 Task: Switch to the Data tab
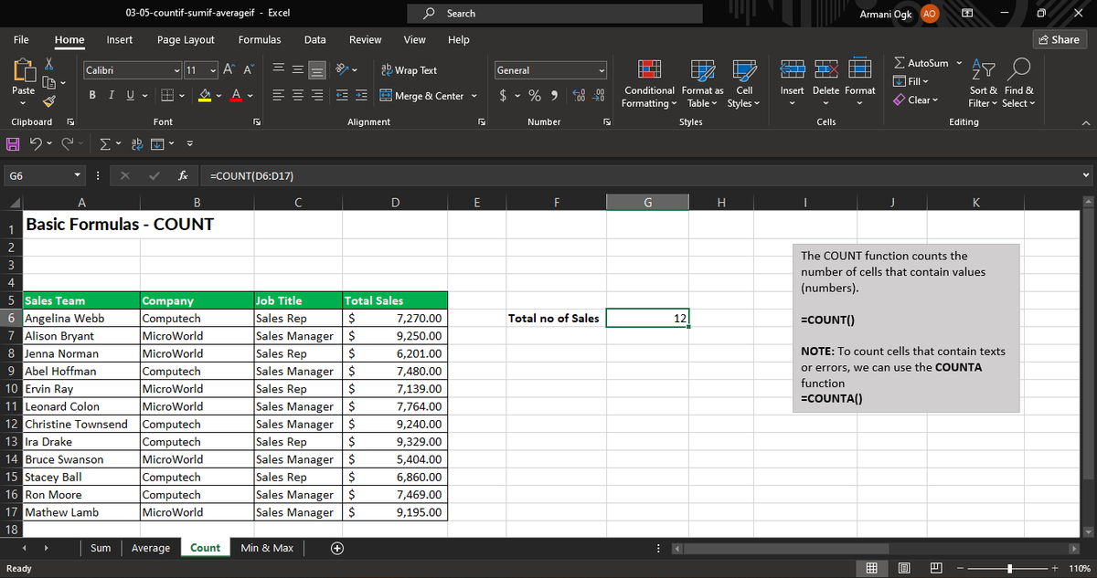click(314, 39)
